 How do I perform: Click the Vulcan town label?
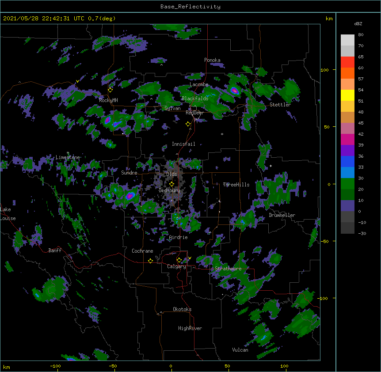point(240,350)
